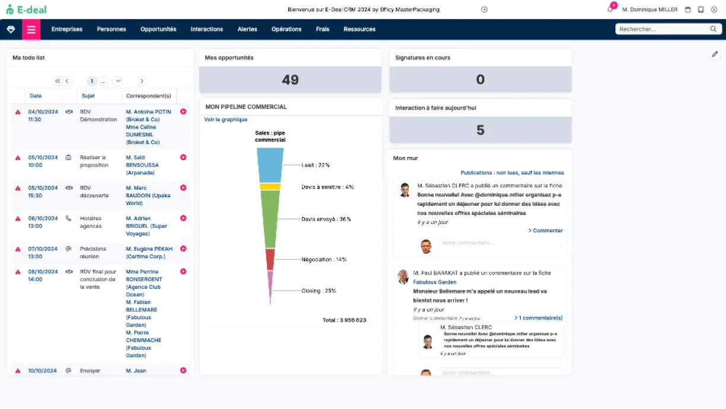Click the red Négociation funnel segment
The width and height of the screenshot is (726, 409).
[x=270, y=259]
